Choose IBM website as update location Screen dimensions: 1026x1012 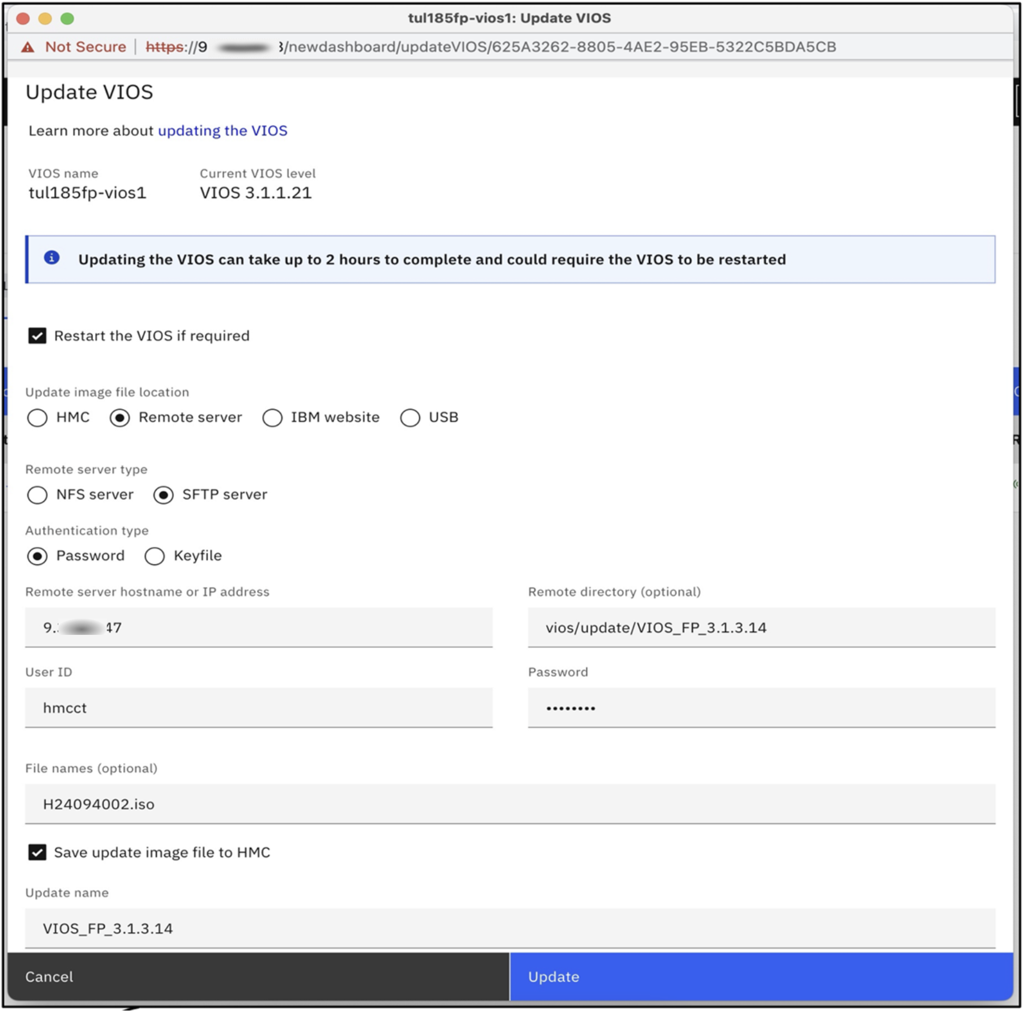pos(273,418)
